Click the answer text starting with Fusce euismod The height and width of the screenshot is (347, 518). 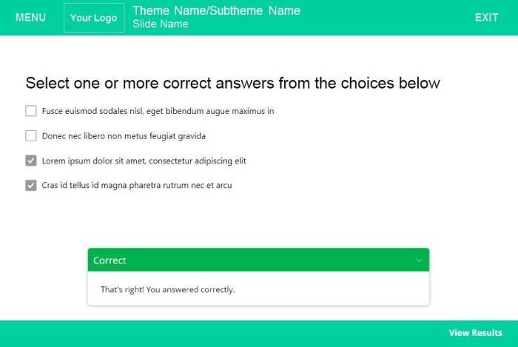[158, 111]
